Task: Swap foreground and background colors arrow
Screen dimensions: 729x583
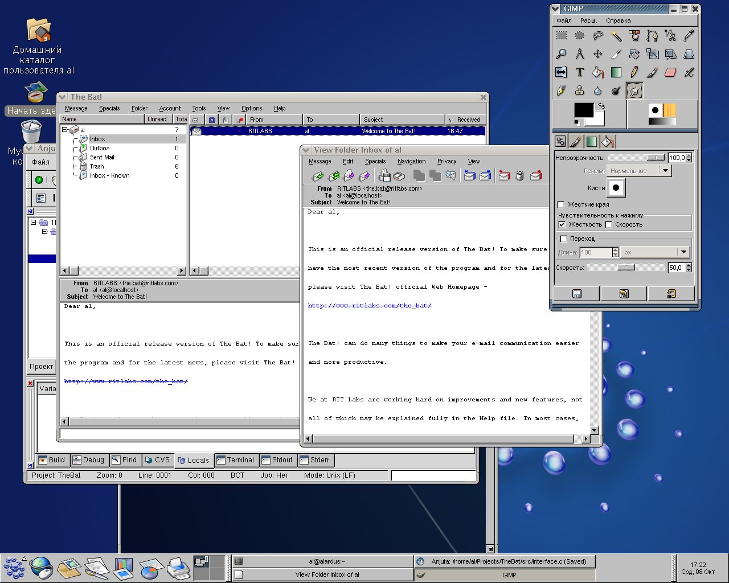Action: (601, 106)
